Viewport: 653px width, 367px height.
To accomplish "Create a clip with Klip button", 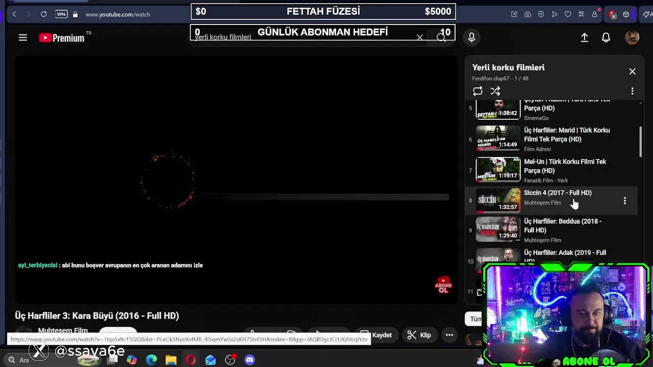I will [419, 335].
